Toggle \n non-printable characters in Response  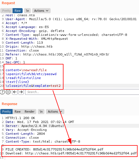(41, 112)
